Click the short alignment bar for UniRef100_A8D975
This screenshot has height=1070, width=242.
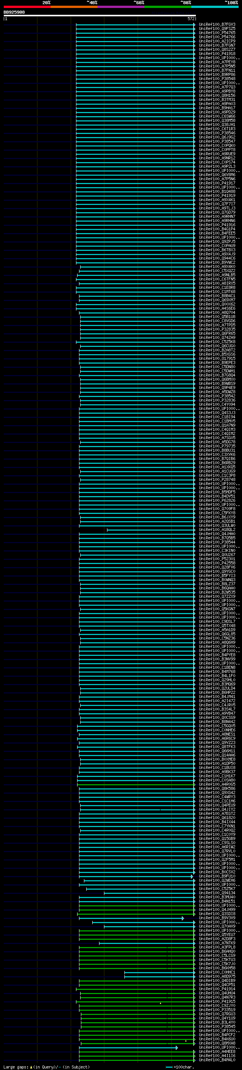pyautogui.click(x=160, y=977)
